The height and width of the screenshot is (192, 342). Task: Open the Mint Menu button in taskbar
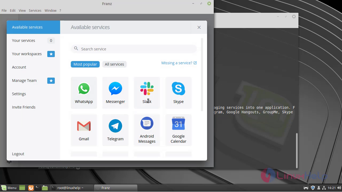[x=9, y=188]
